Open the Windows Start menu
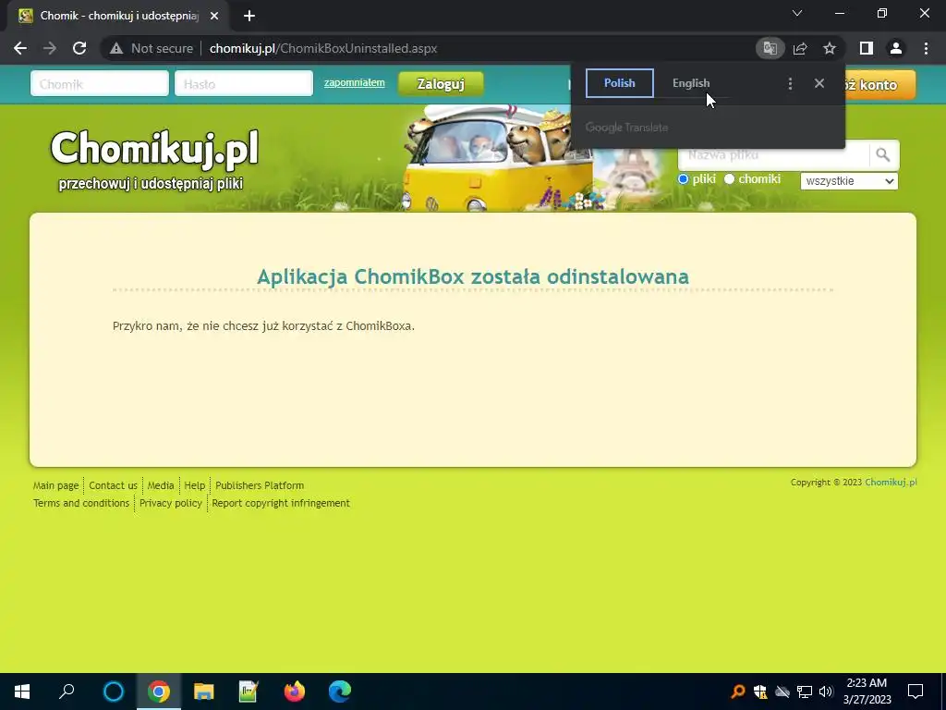Screen dimensions: 946x710 [x=22, y=692]
